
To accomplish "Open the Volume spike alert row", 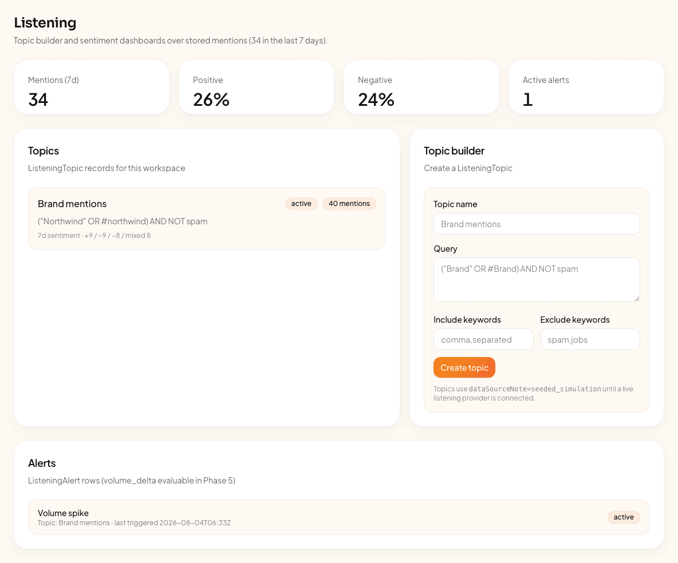I will pyautogui.click(x=339, y=517).
